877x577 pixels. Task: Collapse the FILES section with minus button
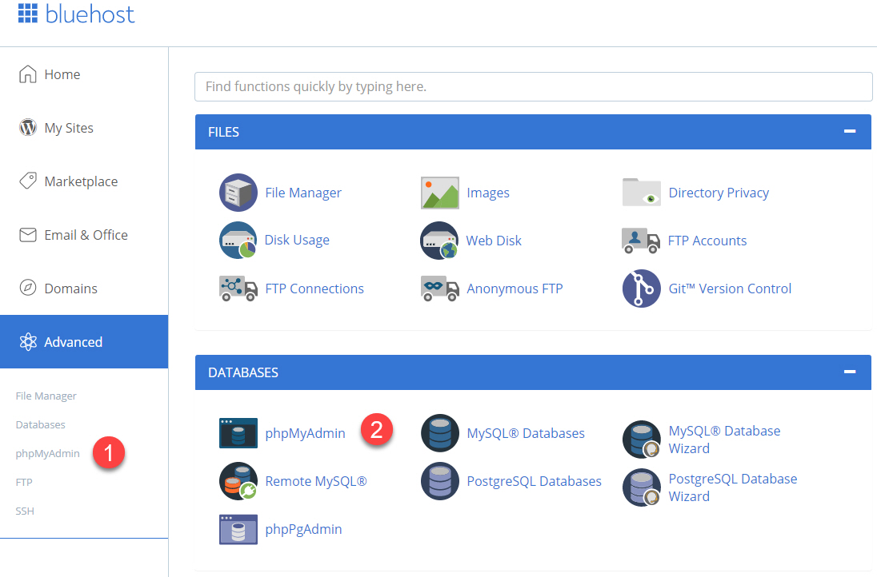pos(850,131)
